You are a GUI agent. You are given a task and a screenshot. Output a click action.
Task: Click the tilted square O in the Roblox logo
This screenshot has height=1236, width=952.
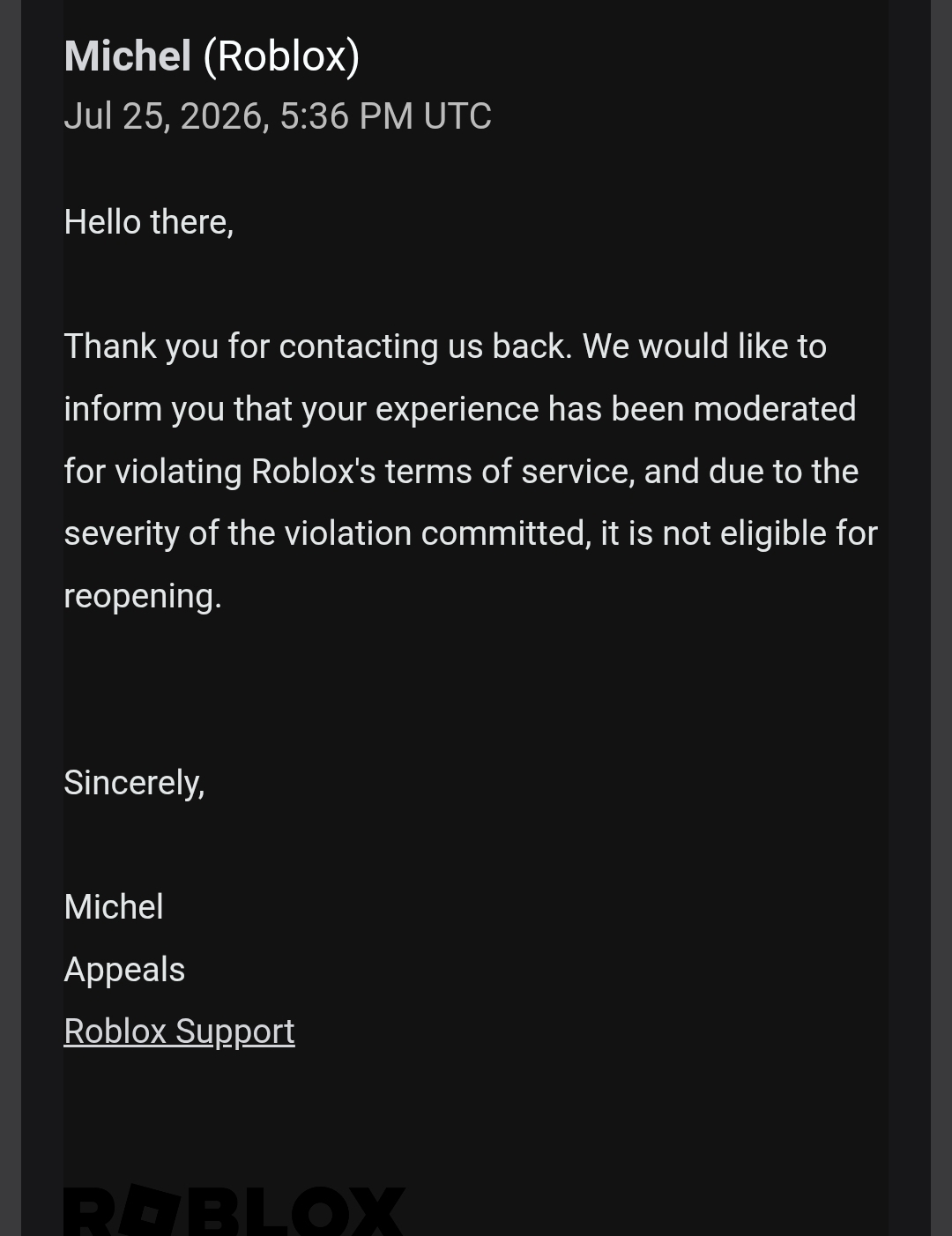point(148,1211)
